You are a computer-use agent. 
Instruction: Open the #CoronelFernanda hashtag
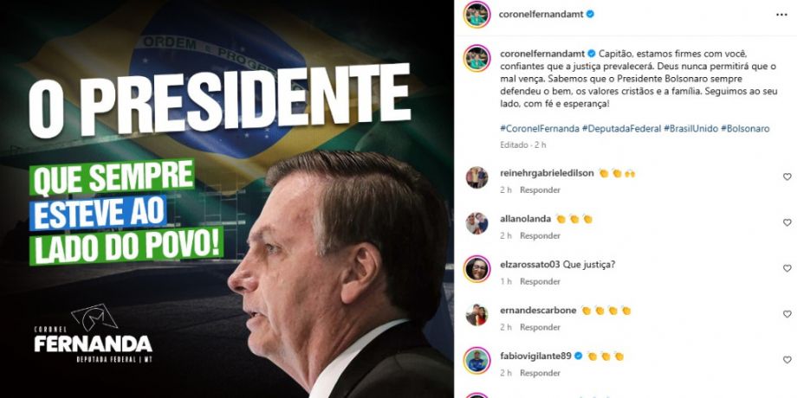click(540, 129)
